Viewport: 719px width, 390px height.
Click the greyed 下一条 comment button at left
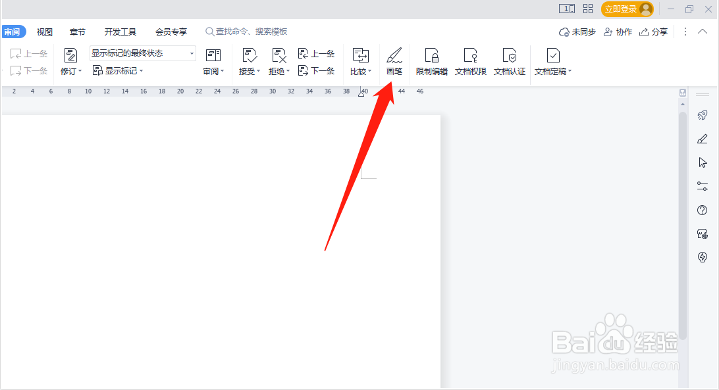coord(29,70)
